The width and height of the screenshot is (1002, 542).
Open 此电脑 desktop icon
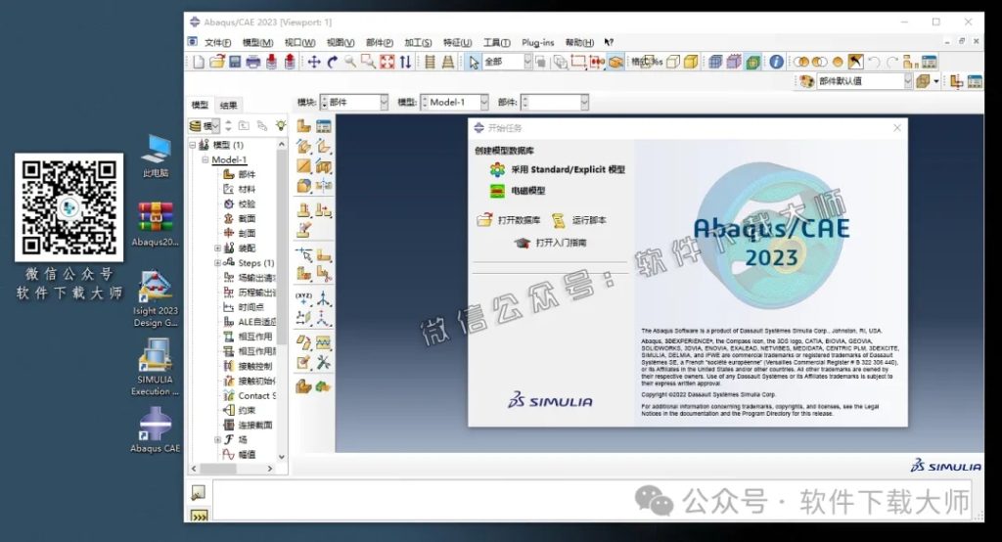pos(156,157)
